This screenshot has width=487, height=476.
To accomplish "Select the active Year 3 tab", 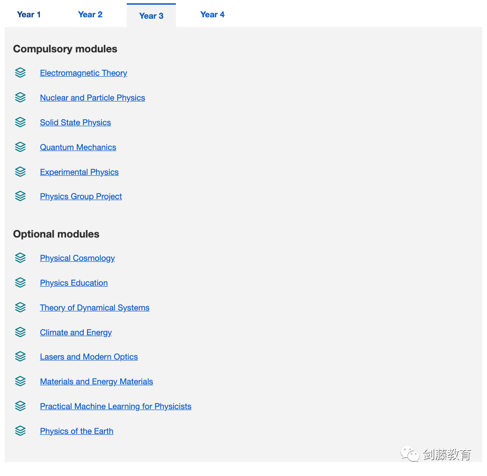I will 151,16.
